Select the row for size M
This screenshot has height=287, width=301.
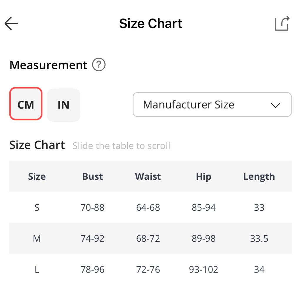tap(150, 238)
